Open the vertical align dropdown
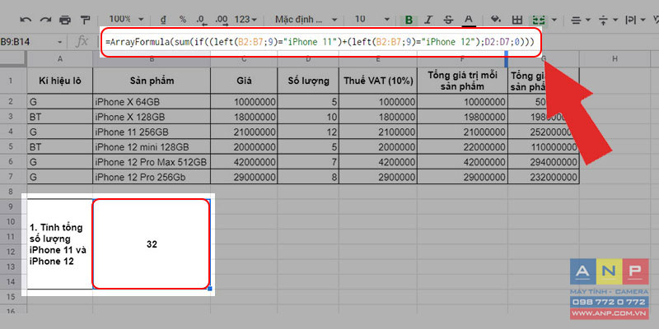 pyautogui.click(x=608, y=20)
